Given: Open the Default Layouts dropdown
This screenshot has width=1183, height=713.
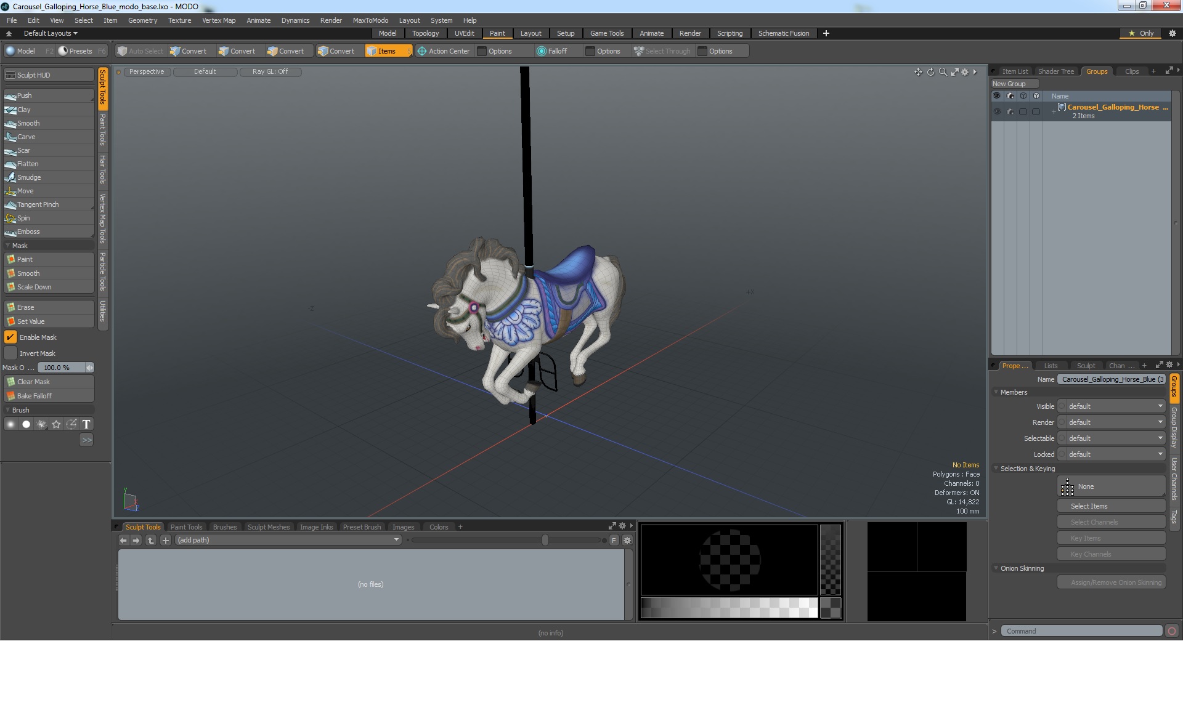Looking at the screenshot, I should pos(51,33).
